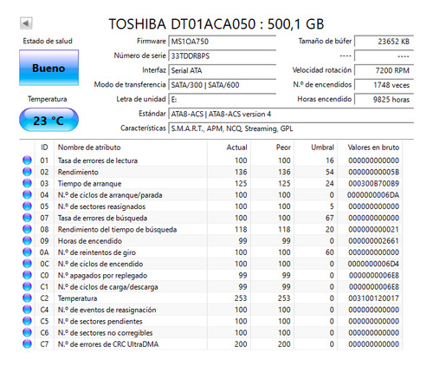Click the buffer size field 23652 KB
The image size is (433, 380).
[x=384, y=41]
